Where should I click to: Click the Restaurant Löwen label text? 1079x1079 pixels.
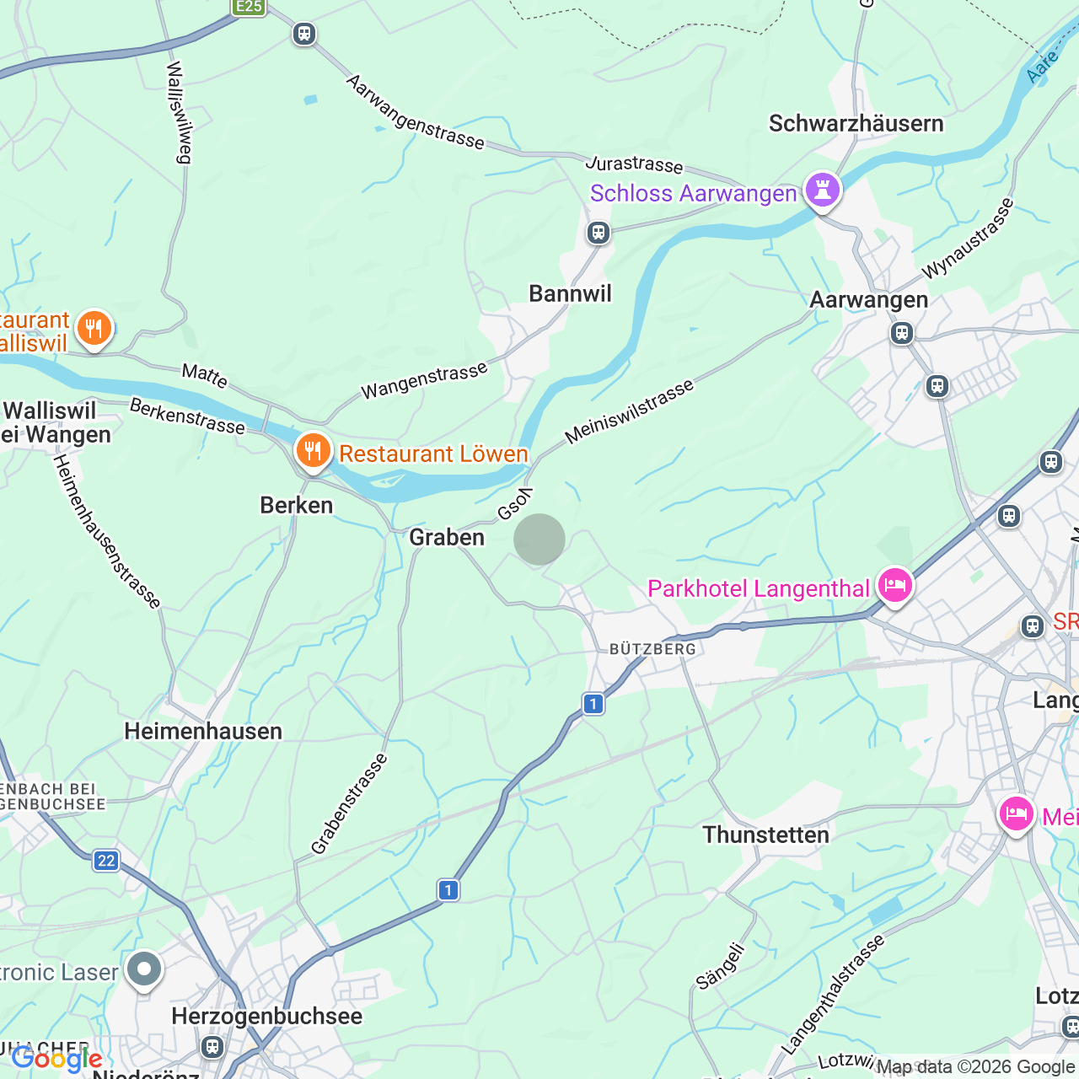click(433, 454)
